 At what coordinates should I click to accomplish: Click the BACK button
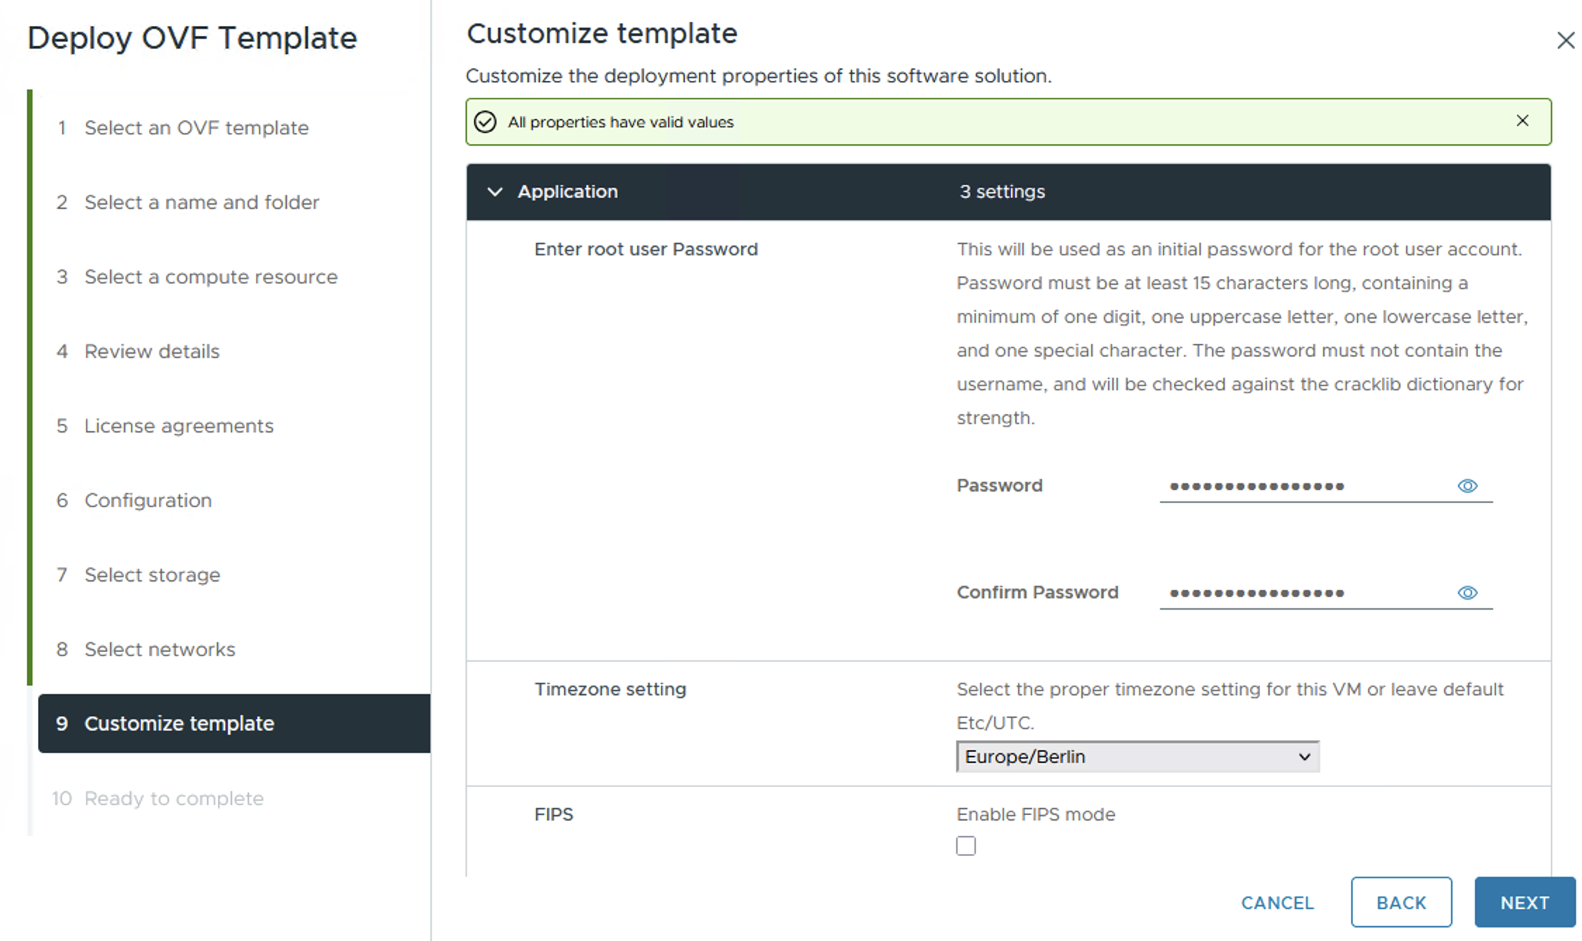click(x=1401, y=902)
